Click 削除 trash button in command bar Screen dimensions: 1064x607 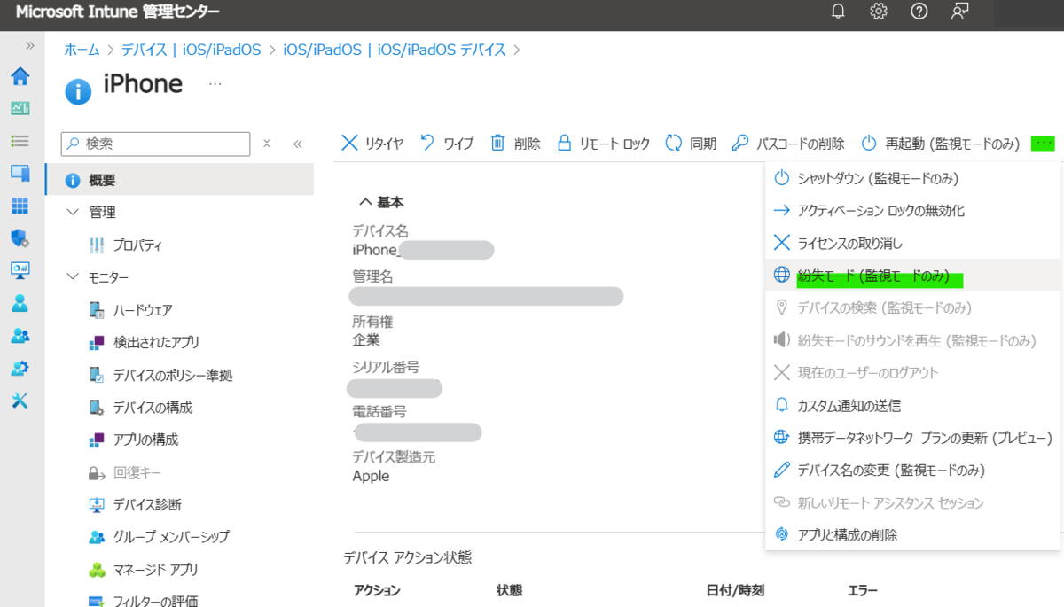(x=515, y=144)
